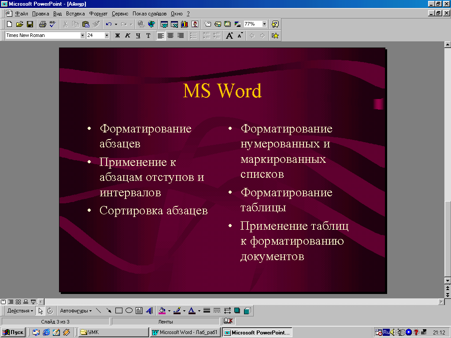The width and height of the screenshot is (451, 338).
Task: Open the Вставка menu
Action: [x=75, y=14]
